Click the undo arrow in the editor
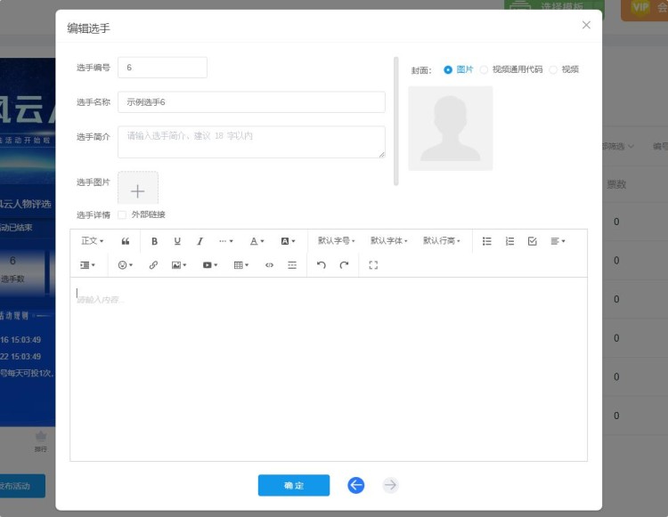 pyautogui.click(x=322, y=265)
